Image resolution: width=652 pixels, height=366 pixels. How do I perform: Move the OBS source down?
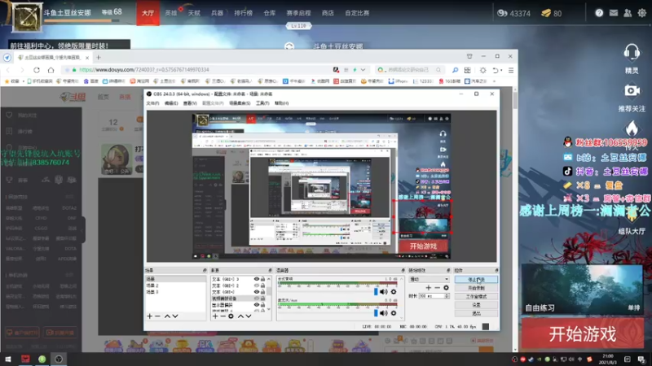click(x=249, y=316)
